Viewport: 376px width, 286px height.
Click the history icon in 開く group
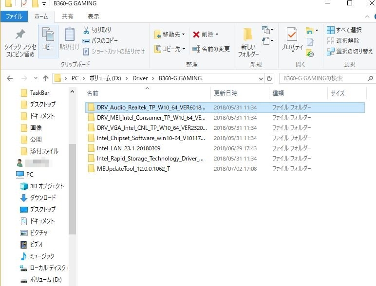310,53
